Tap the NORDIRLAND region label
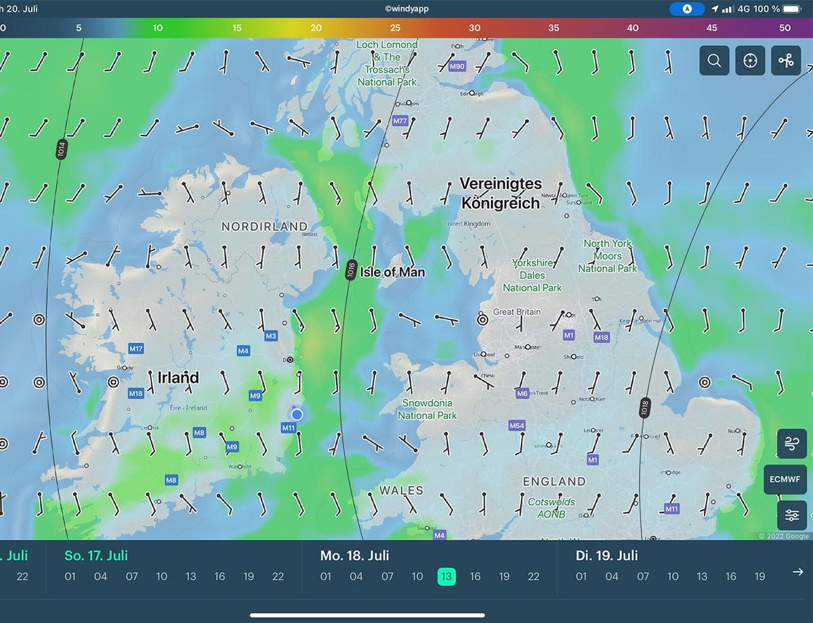813x623 pixels. 264,226
